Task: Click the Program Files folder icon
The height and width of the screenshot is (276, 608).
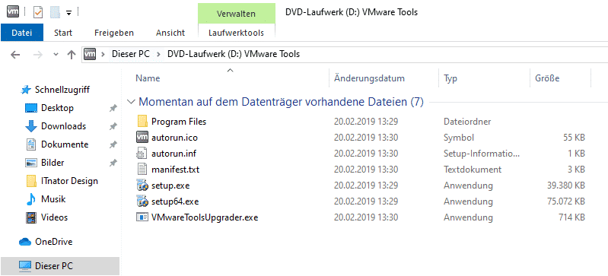Action: (x=143, y=122)
